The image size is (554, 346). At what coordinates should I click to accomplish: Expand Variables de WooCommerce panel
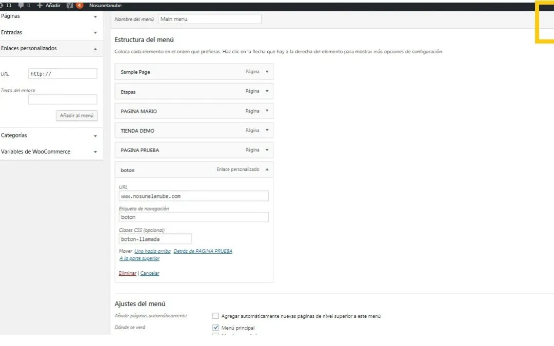point(95,152)
